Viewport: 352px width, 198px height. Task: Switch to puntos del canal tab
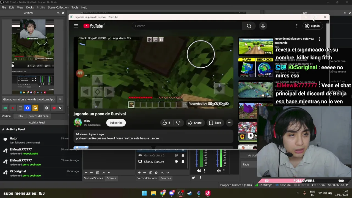tap(39, 116)
